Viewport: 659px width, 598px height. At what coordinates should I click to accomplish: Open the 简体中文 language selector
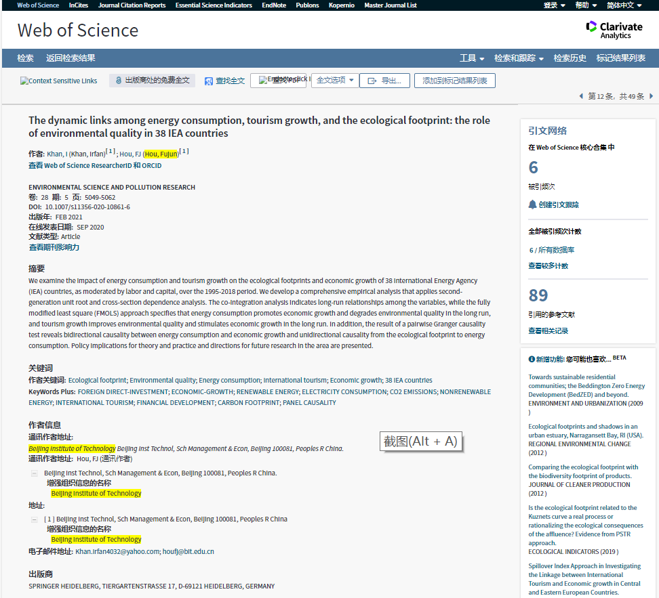tap(624, 5)
